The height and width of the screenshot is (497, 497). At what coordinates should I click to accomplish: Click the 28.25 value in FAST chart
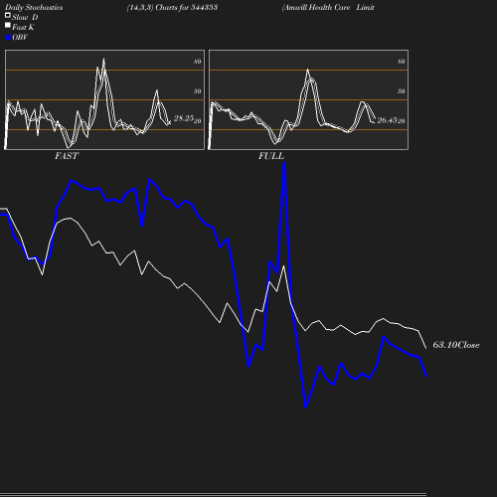point(184,118)
